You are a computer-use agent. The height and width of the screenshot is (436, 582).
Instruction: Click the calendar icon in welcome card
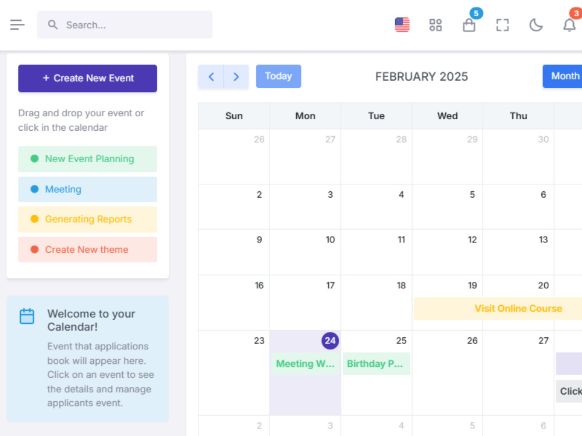click(27, 316)
